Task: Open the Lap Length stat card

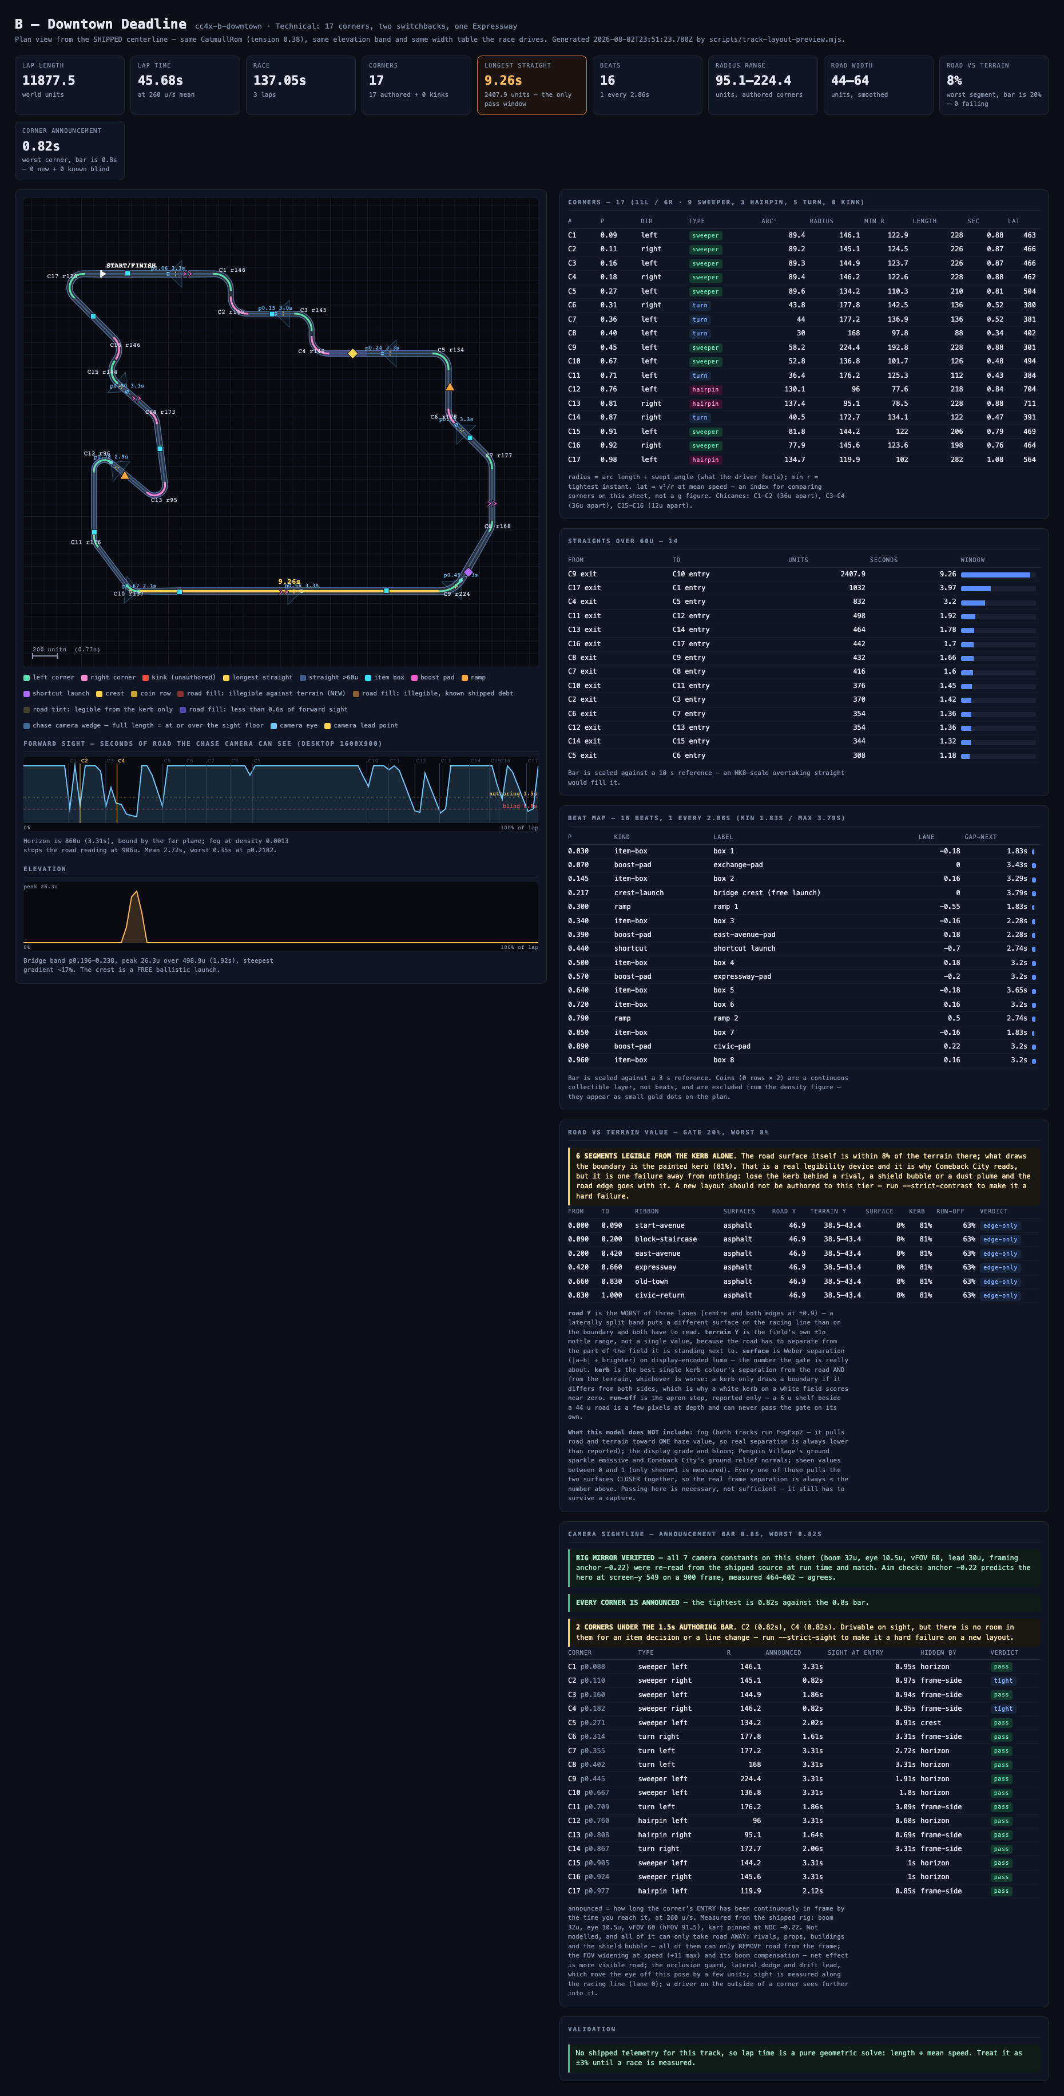Action: click(70, 85)
